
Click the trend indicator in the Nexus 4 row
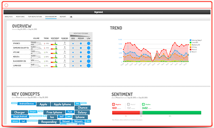[47, 57]
